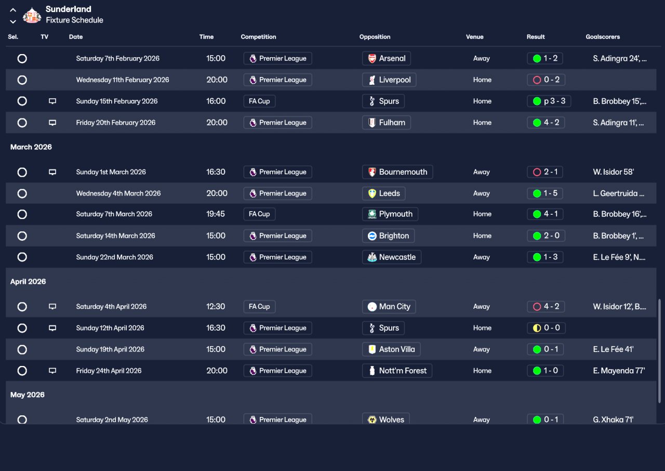The width and height of the screenshot is (665, 471).
Task: View the 2 - 0 result against Brighton
Action: (x=546, y=236)
